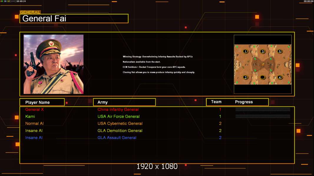Click team number 2 for GLA Demolition General

(x=220, y=131)
